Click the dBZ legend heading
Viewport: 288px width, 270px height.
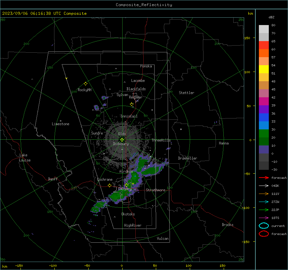tap(271, 17)
